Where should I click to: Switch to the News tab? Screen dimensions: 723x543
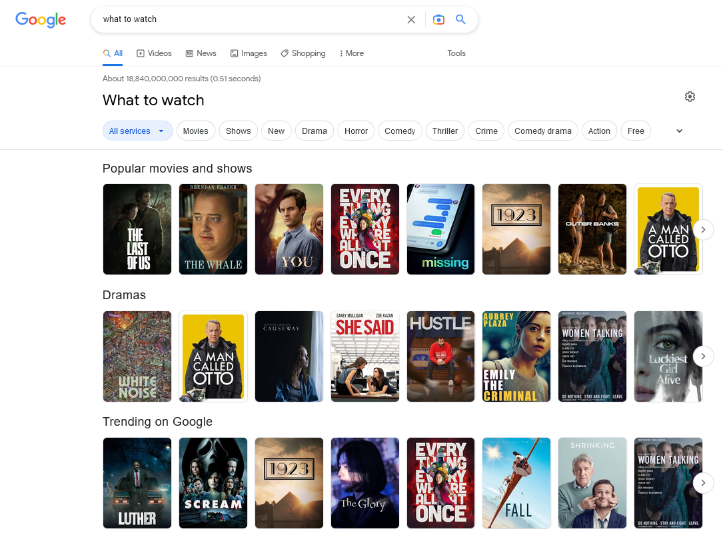pos(201,53)
